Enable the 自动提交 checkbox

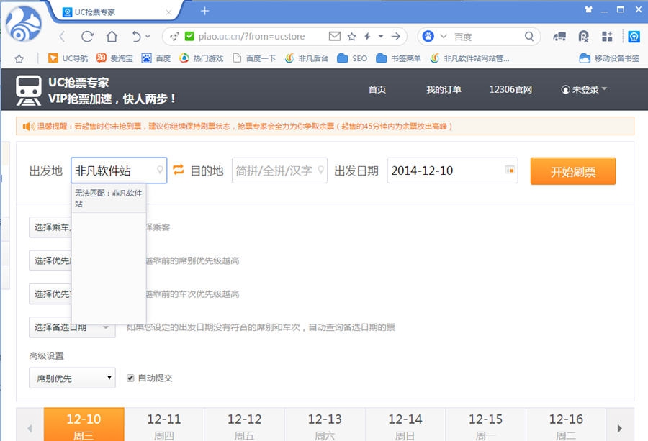(130, 377)
